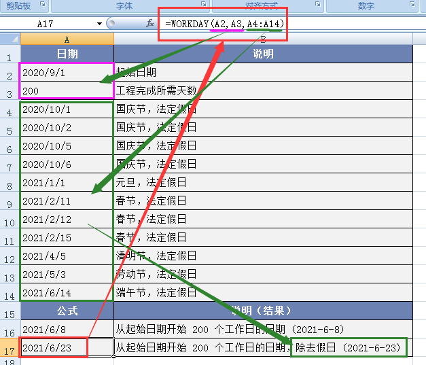This screenshot has width=426, height=365.
Task: Select row 14 header
Action: [10, 292]
